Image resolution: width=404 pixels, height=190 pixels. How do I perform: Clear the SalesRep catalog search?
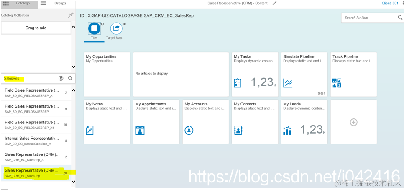coord(61,78)
